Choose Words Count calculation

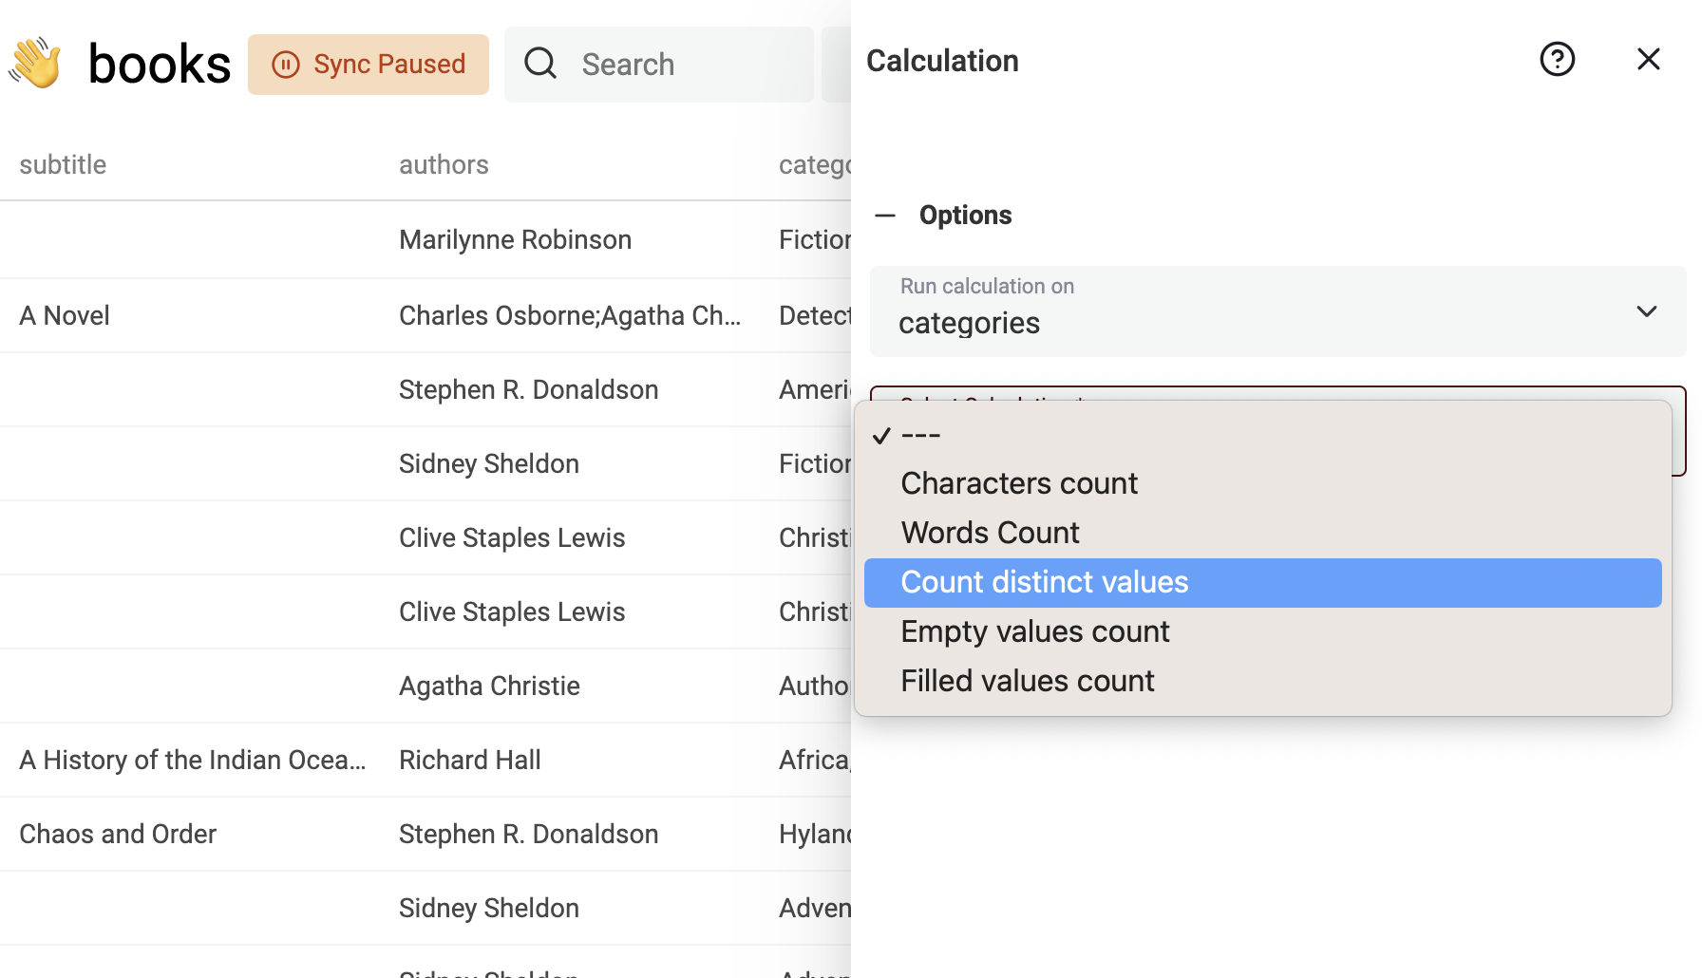click(990, 533)
